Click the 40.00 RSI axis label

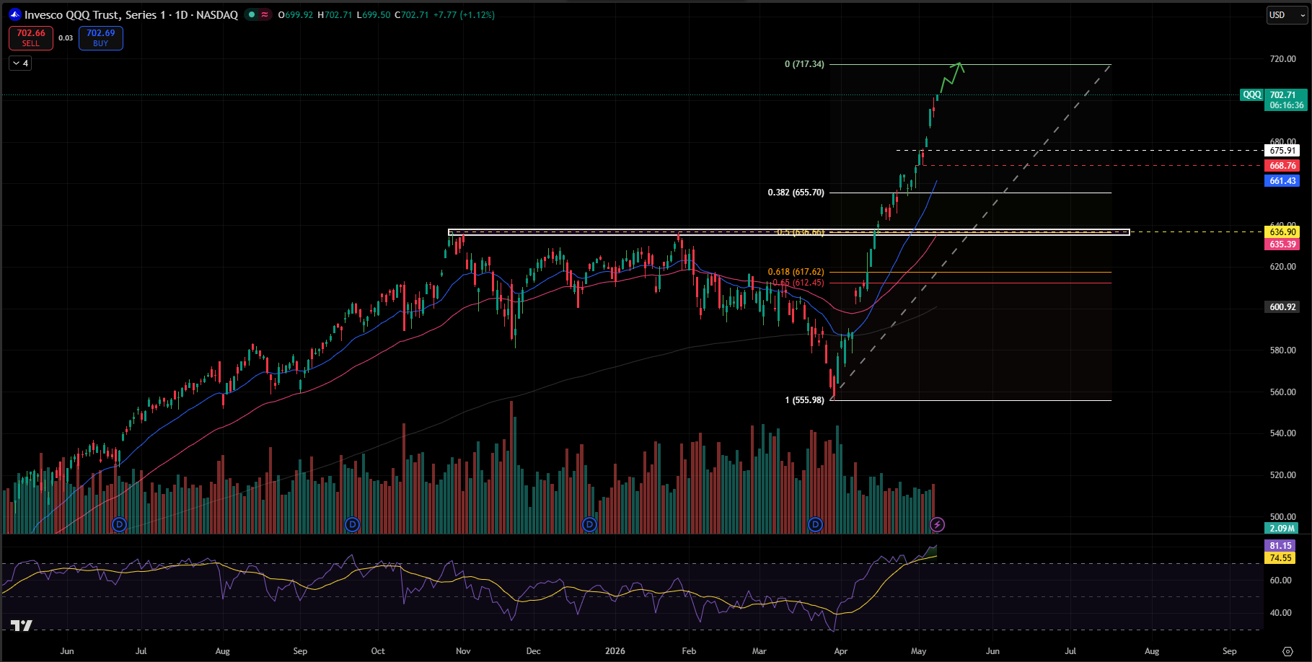coord(1280,613)
